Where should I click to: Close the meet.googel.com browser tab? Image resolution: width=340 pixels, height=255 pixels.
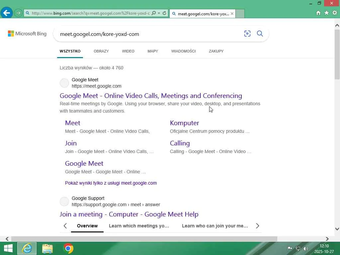click(x=232, y=14)
